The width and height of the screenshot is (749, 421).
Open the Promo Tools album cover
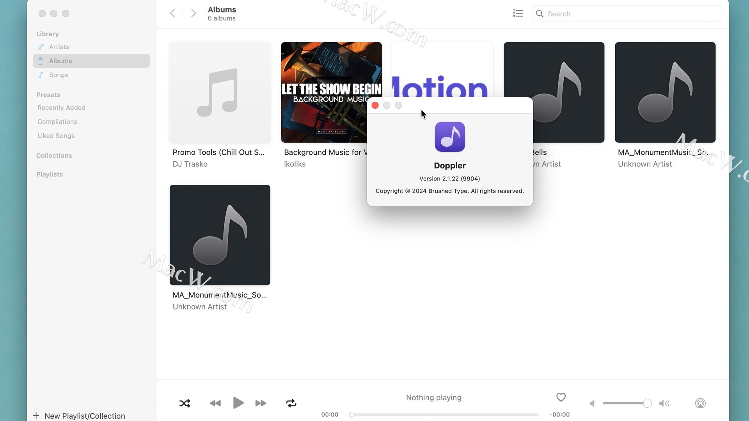220,92
